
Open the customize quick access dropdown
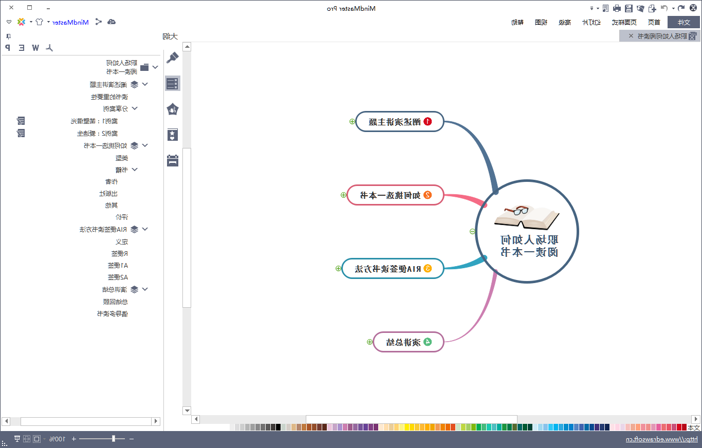[592, 8]
